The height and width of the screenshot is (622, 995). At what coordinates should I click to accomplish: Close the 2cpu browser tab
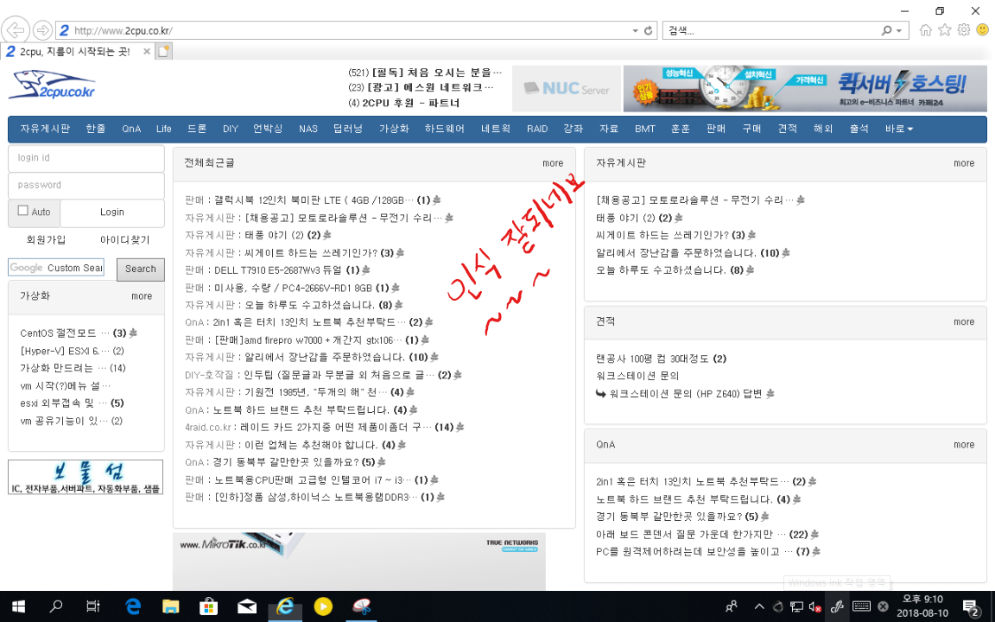(147, 52)
